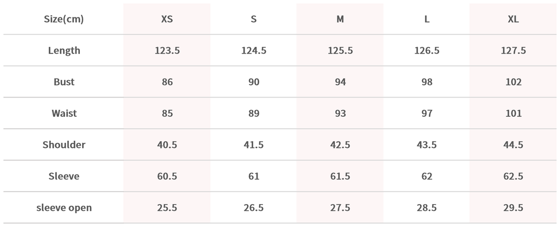Image resolution: width=560 pixels, height=227 pixels.
Task: Select the L size column header
Action: coord(427,19)
